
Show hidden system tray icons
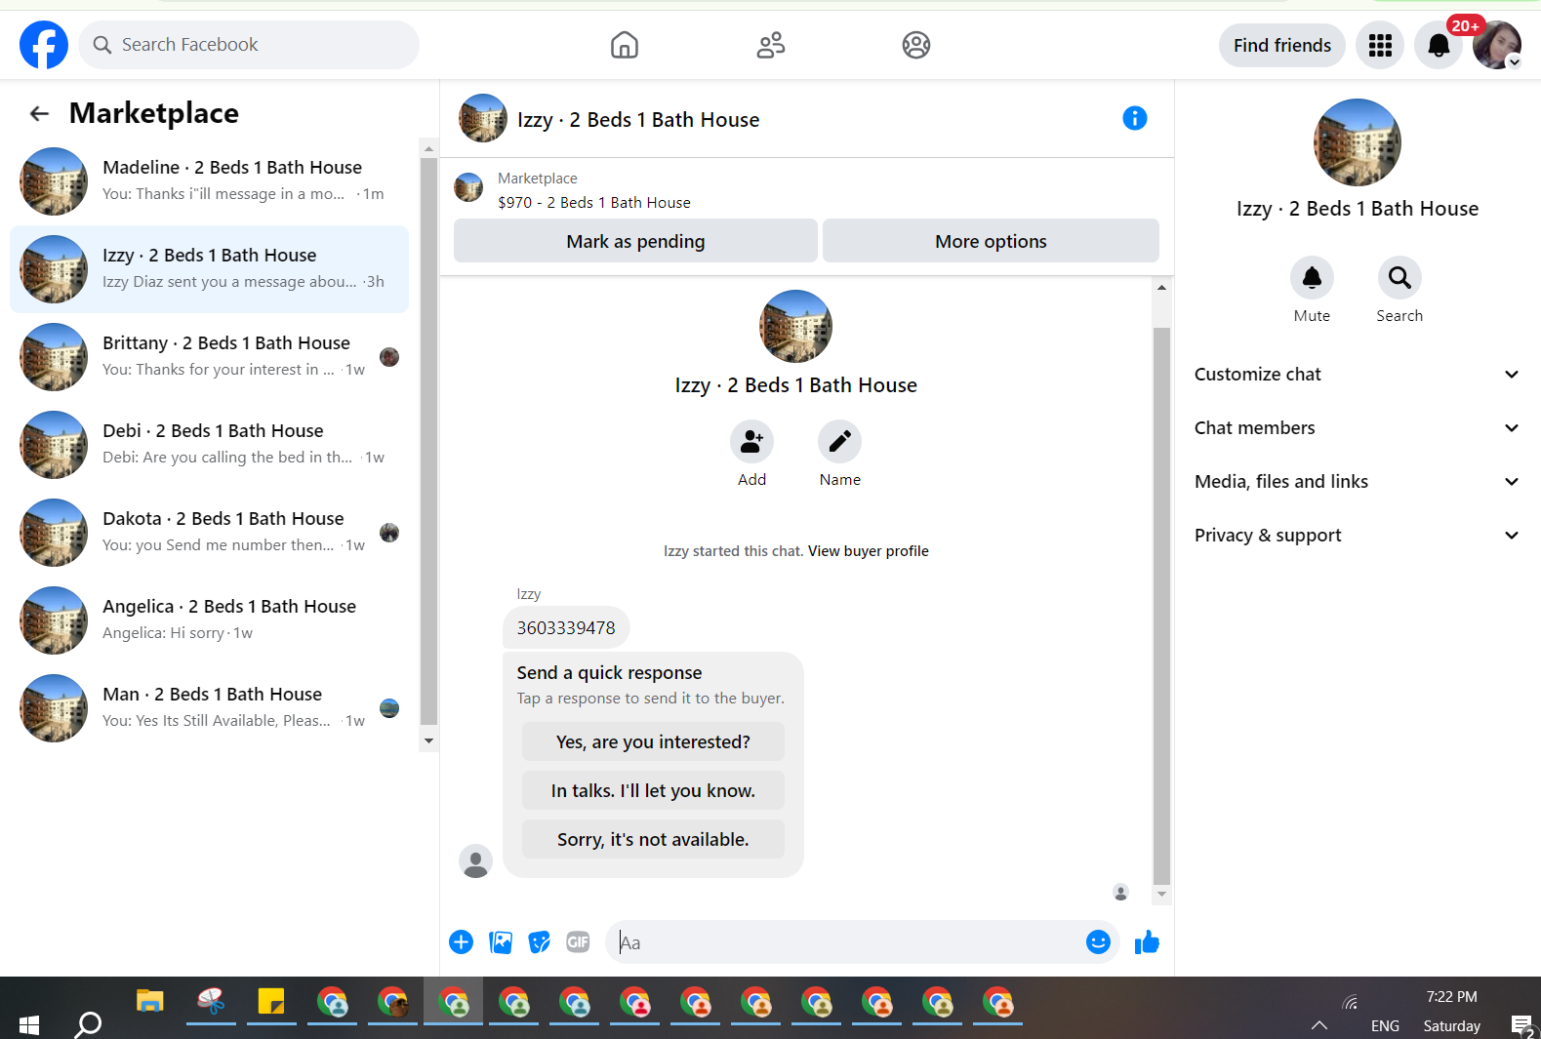[1319, 1024]
